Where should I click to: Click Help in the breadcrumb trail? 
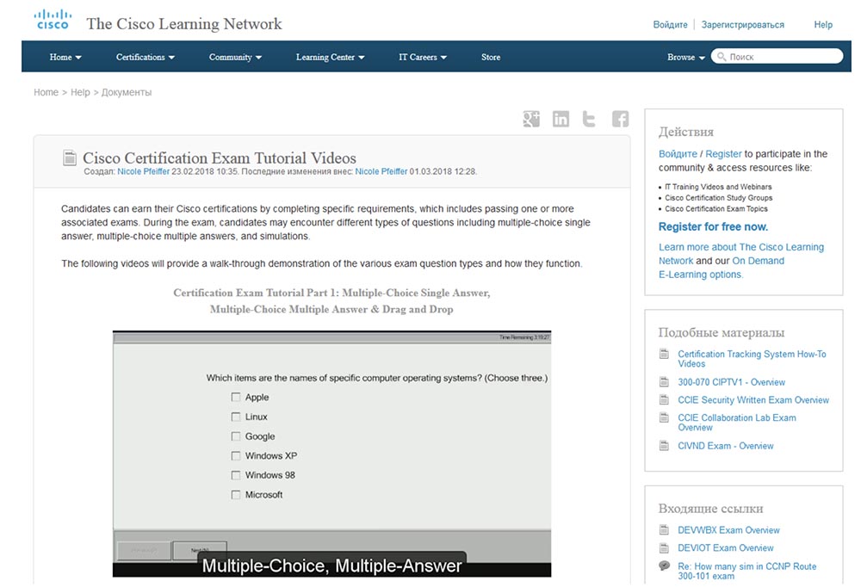[x=80, y=92]
